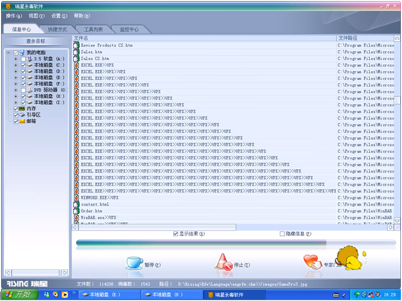This screenshot has height=301, width=402.
Task: Open the 设置(S) menu
Action: (x=59, y=16)
